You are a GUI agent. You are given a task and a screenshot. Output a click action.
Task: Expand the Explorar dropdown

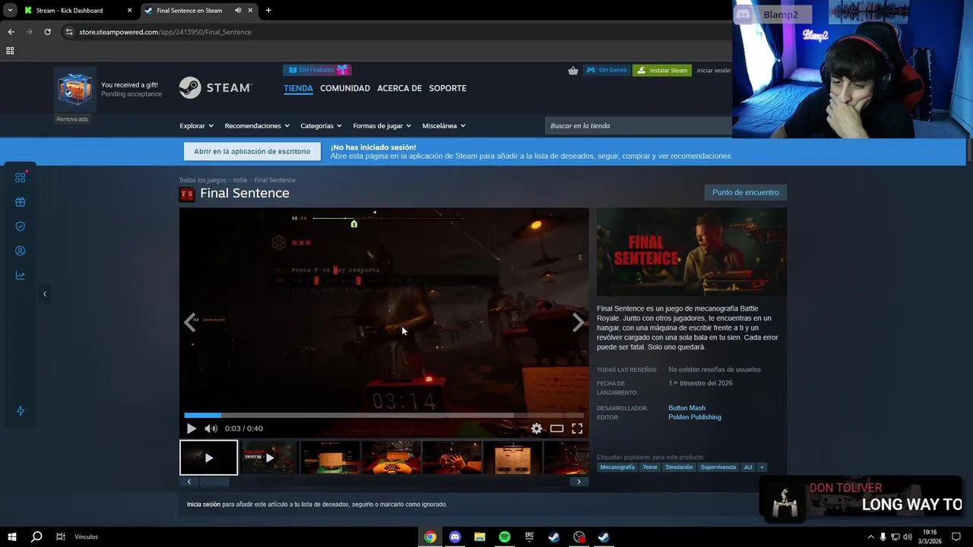tap(196, 126)
